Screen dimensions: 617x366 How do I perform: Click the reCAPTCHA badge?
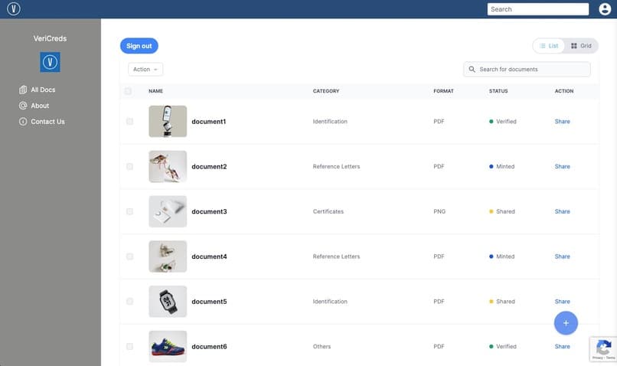[603, 349]
